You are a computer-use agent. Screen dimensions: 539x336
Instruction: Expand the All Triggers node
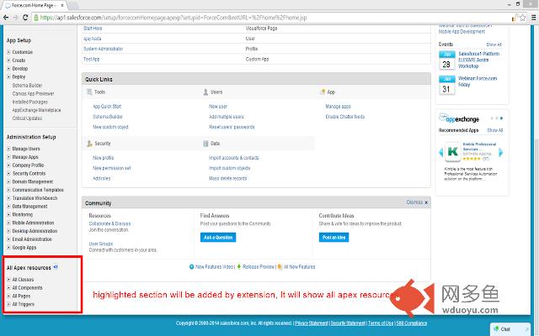tap(8, 304)
